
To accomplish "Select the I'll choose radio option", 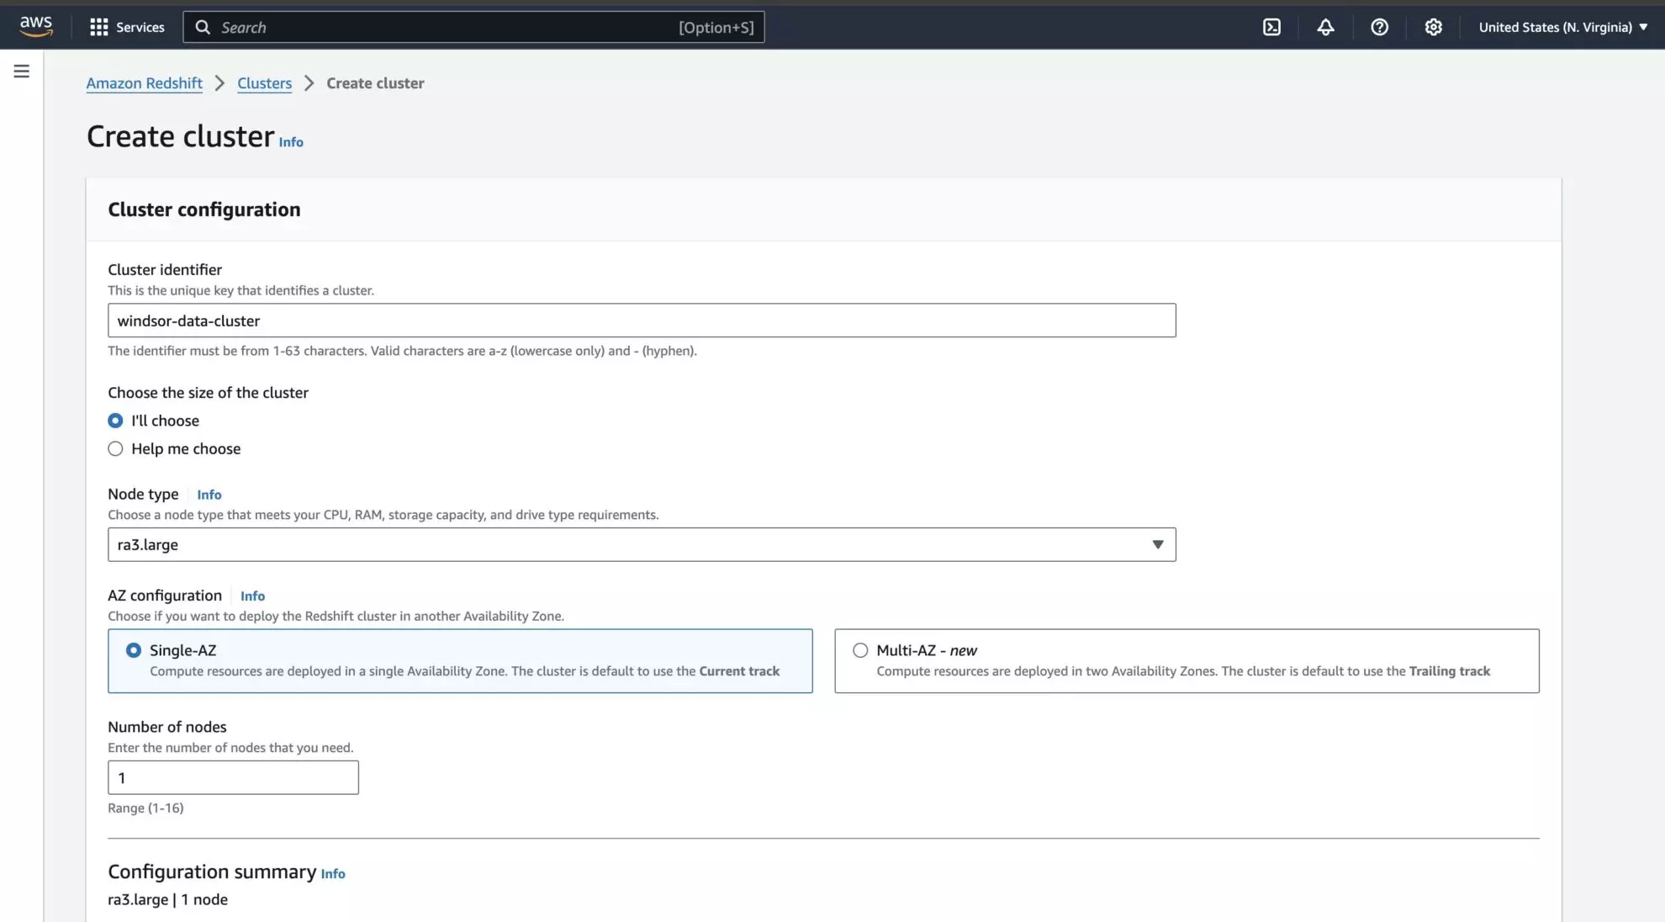I will click(x=115, y=421).
